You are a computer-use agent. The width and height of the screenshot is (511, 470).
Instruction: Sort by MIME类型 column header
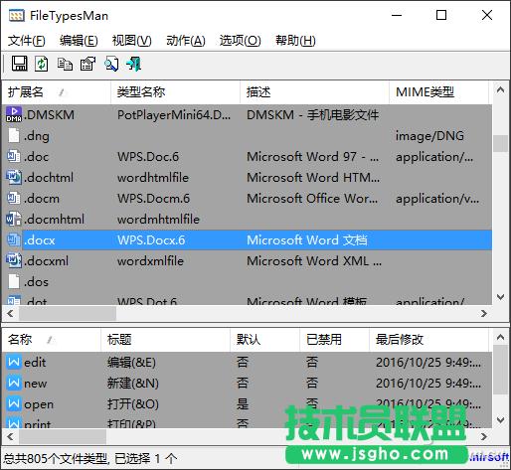coord(438,92)
